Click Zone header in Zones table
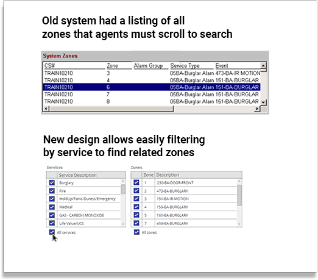This screenshot has width=318, height=280. pyautogui.click(x=148, y=175)
